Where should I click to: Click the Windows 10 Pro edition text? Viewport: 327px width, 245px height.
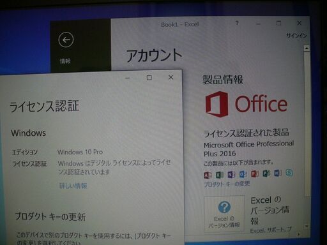pyautogui.click(x=80, y=152)
